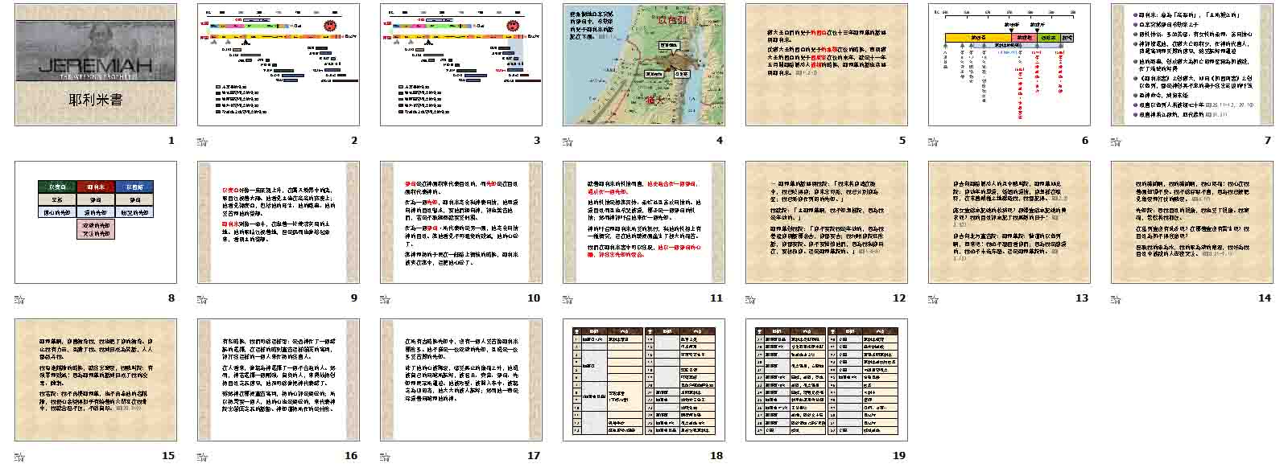
Task: Click the animation star icon below slide 6
Action: [x=933, y=142]
